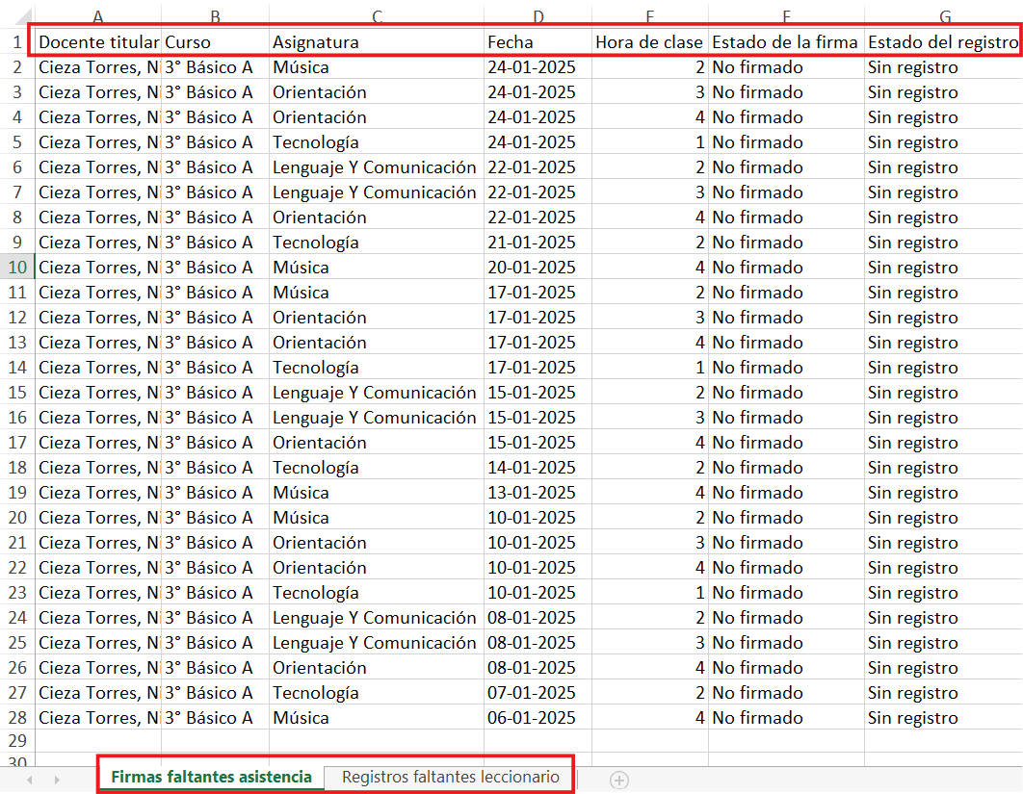Image resolution: width=1023 pixels, height=794 pixels.
Task: Select the Curso header cell
Action: point(216,42)
